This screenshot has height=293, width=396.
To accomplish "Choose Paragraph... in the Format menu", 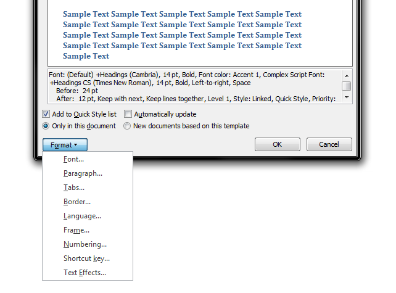I will click(x=83, y=173).
